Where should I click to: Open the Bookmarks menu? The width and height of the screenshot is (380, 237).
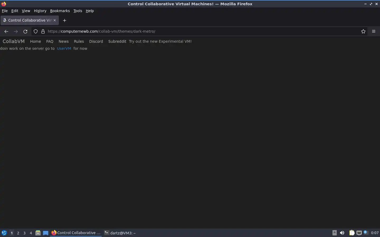click(x=60, y=11)
